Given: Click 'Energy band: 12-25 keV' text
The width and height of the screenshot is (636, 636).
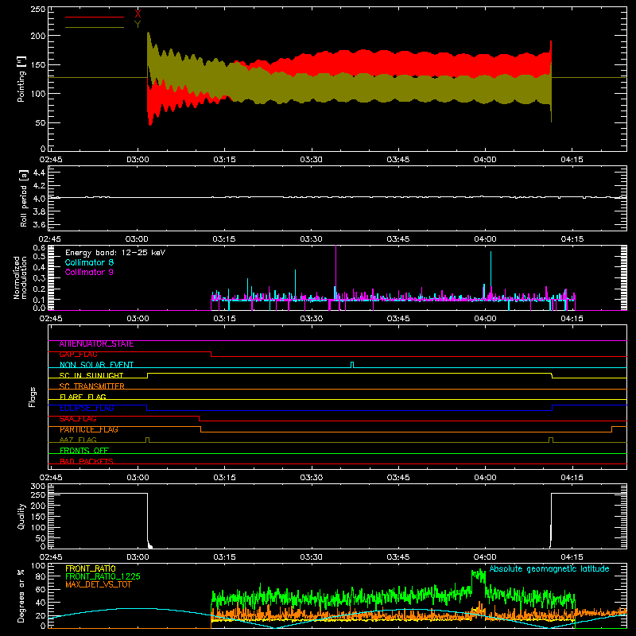Looking at the screenshot, I should tap(115, 253).
